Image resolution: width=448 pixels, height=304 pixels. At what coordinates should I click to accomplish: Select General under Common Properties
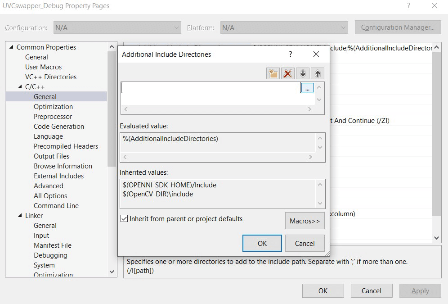pyautogui.click(x=36, y=57)
